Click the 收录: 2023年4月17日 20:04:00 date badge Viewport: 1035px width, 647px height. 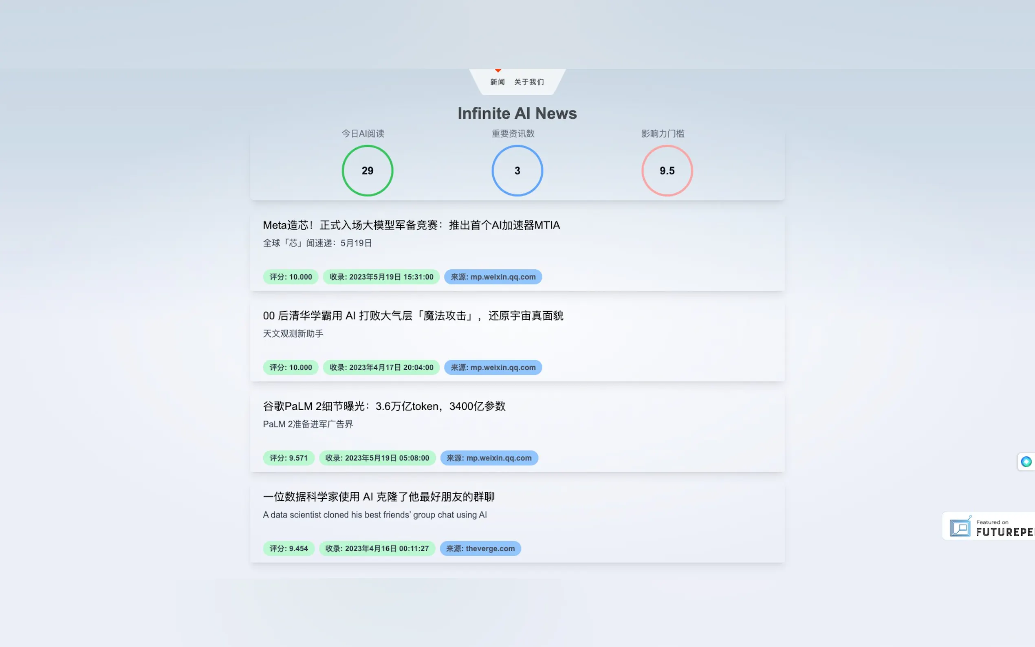(x=381, y=368)
